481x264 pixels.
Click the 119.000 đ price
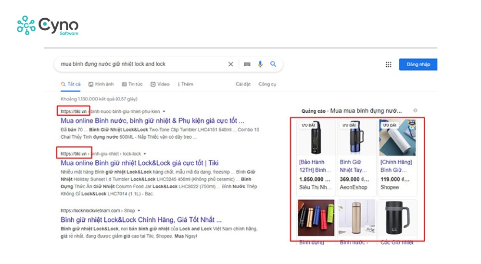tap(395, 179)
